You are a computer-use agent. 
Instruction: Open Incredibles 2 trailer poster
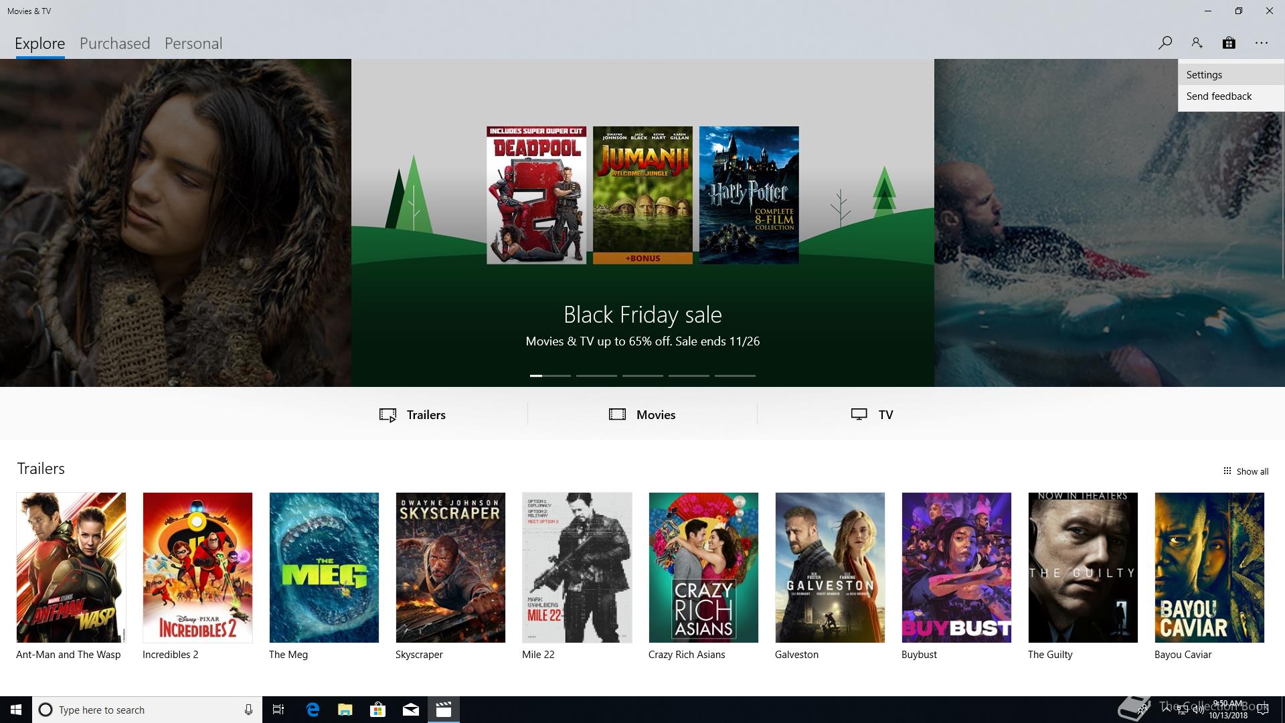pos(197,568)
